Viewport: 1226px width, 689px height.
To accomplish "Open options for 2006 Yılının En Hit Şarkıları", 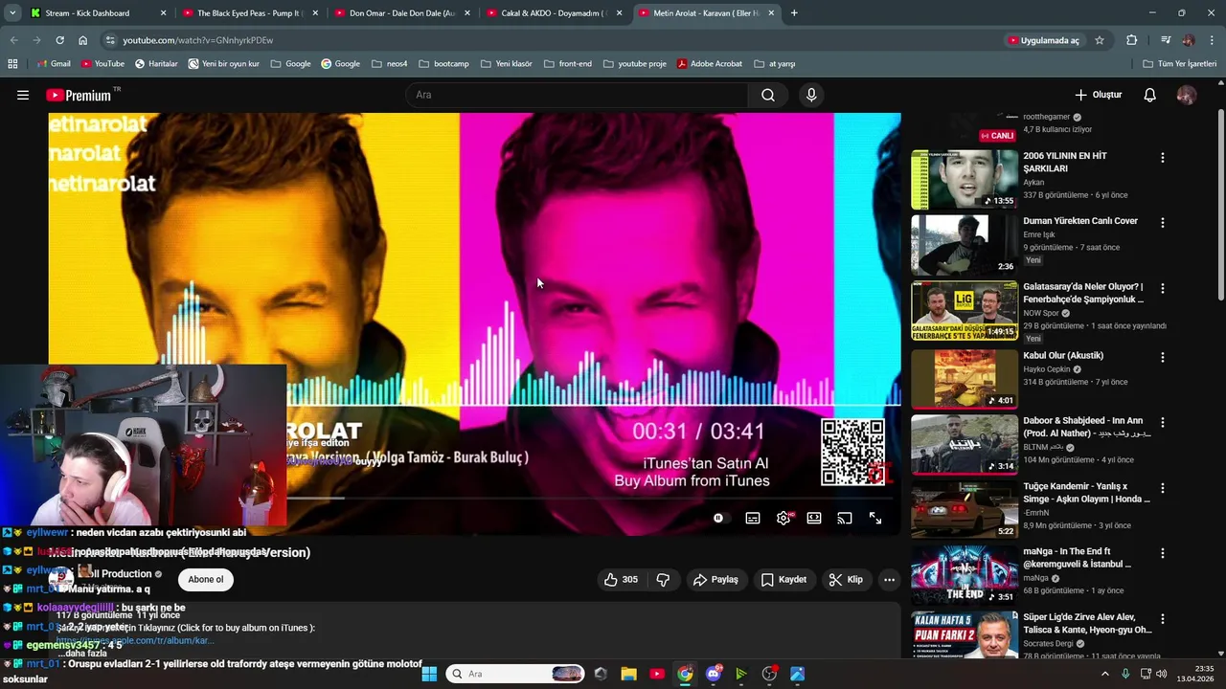I will tap(1163, 157).
